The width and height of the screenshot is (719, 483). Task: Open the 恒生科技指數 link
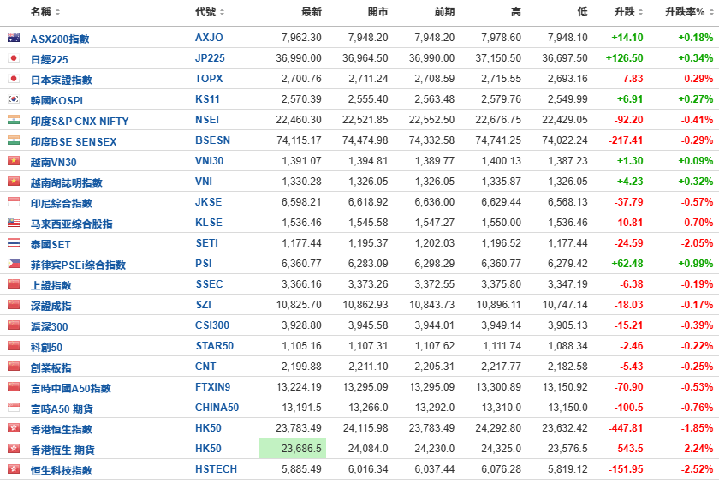click(x=62, y=471)
